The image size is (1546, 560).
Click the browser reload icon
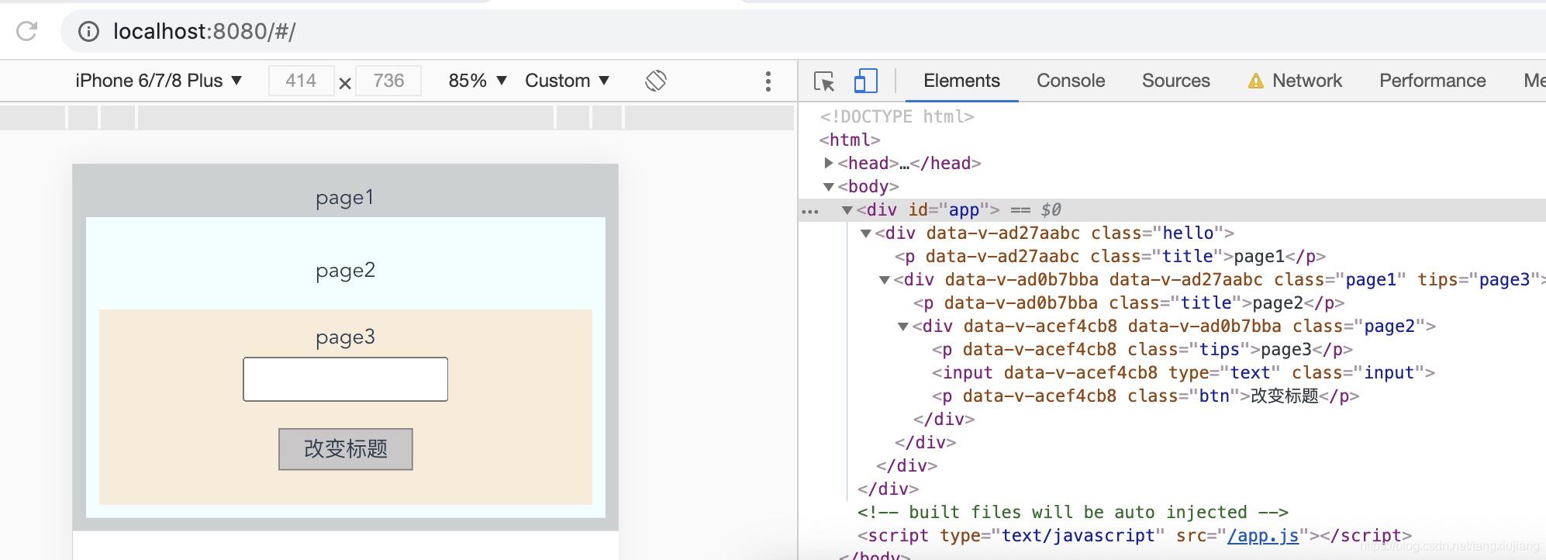(x=27, y=31)
